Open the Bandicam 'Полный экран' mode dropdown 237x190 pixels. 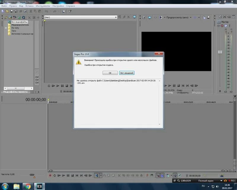(x=221, y=181)
